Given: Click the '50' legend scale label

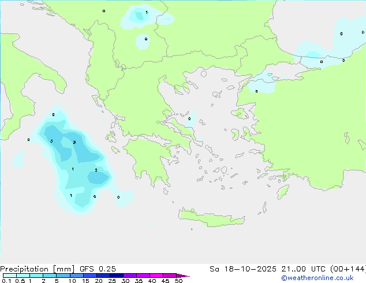Looking at the screenshot, I should tap(178, 281).
